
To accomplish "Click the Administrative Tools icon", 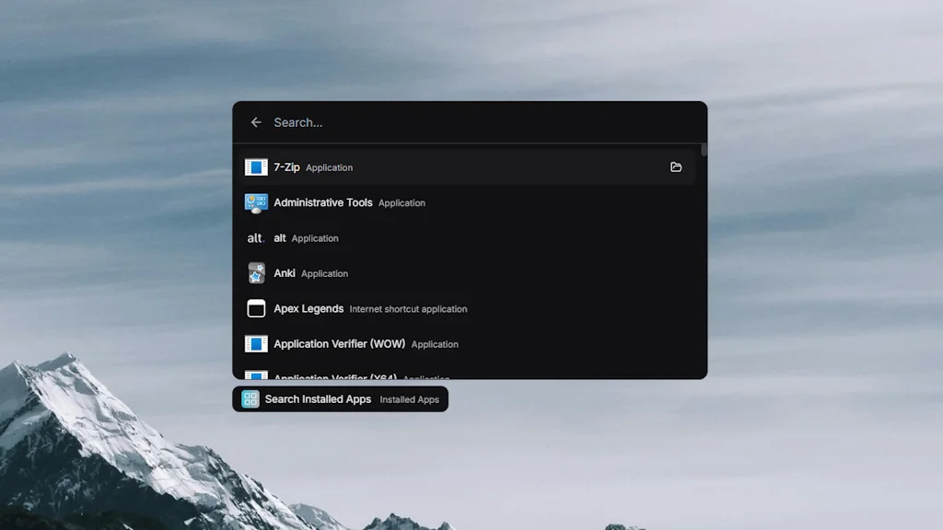I will (255, 202).
